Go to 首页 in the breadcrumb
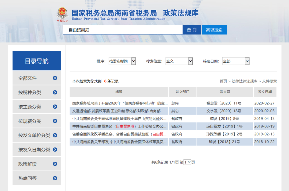 223,81
